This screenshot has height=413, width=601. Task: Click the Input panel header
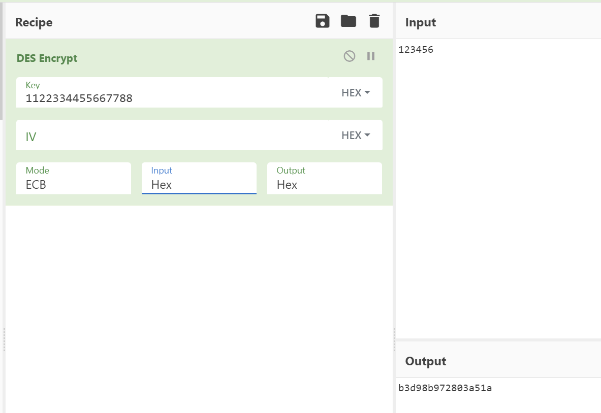pyautogui.click(x=421, y=22)
